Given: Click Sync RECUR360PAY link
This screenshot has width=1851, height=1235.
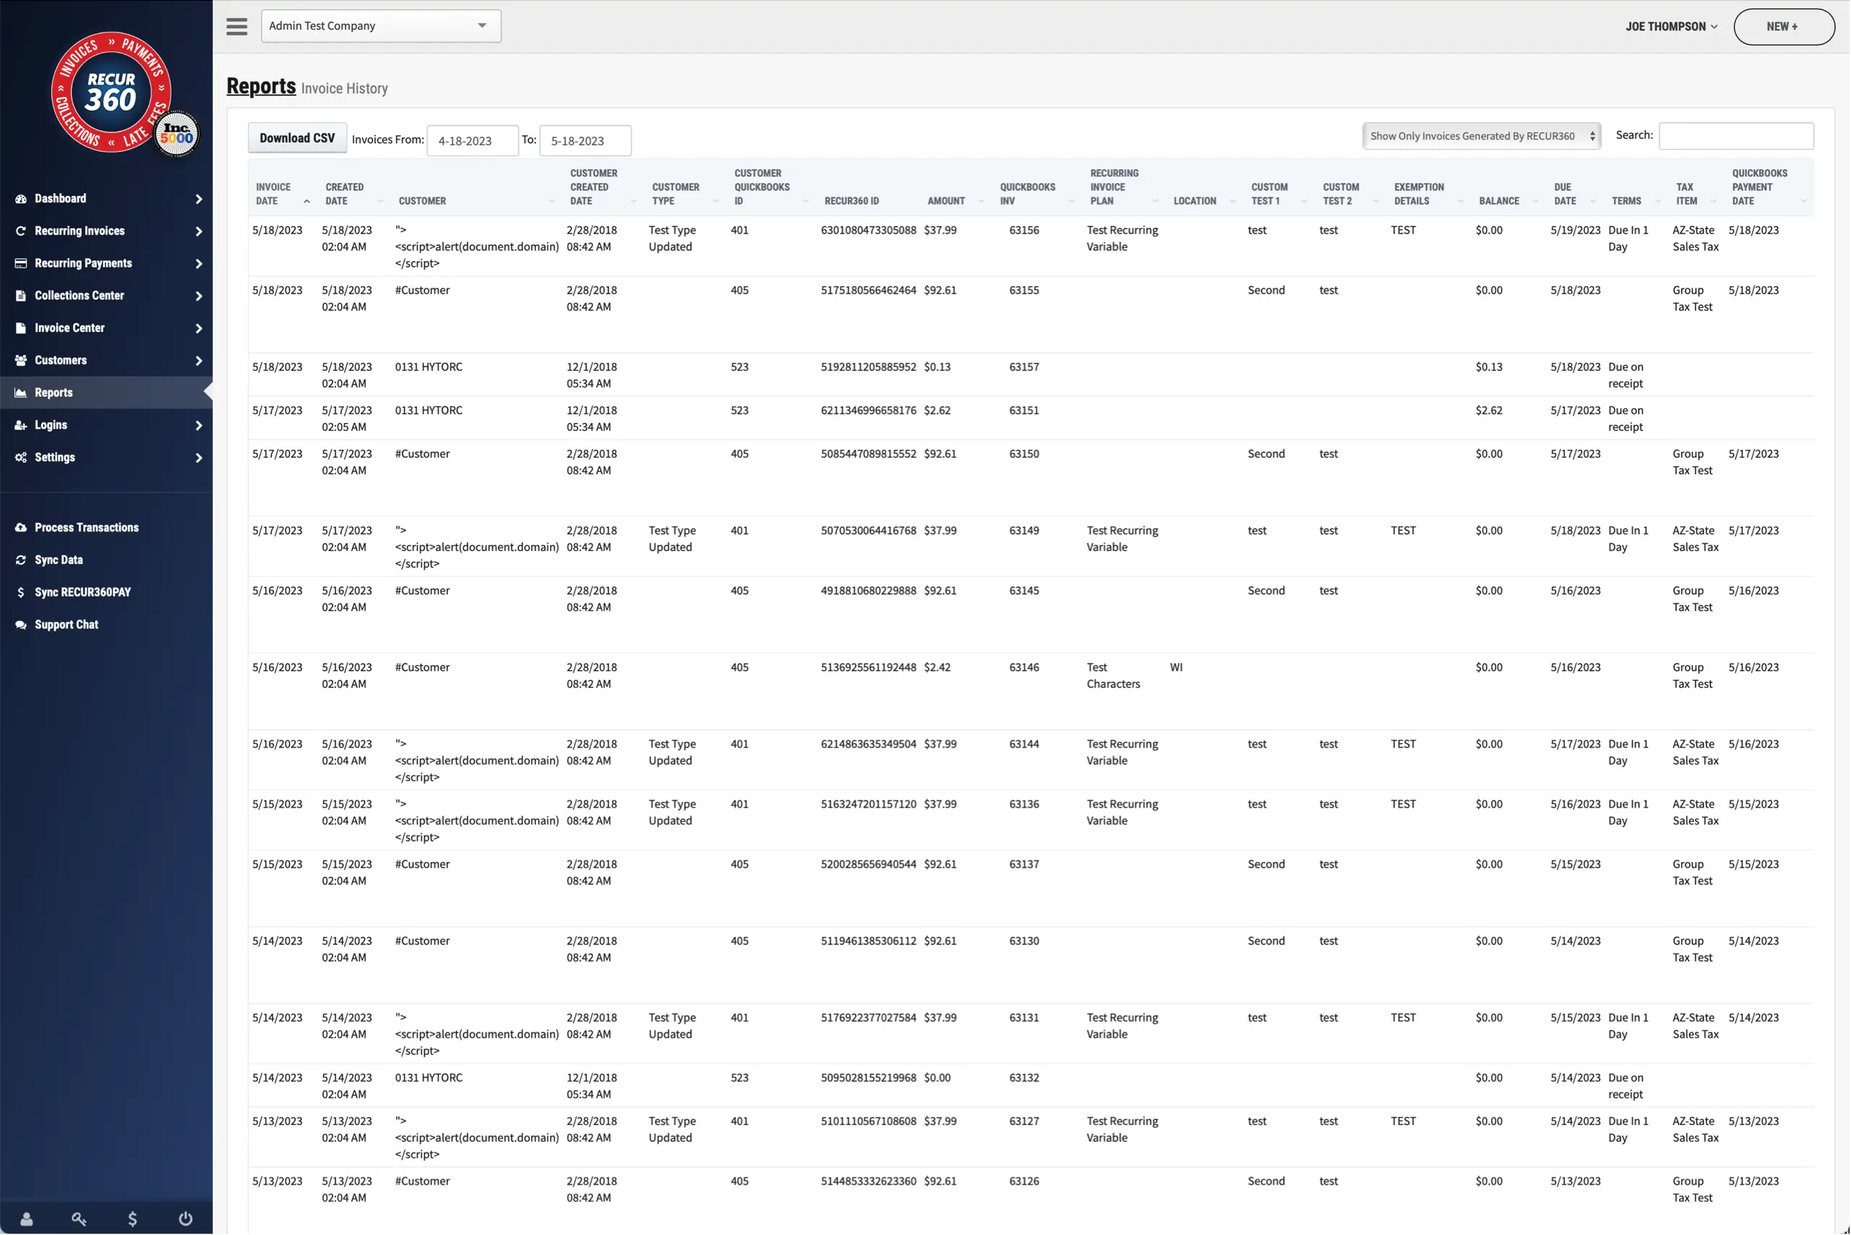Looking at the screenshot, I should click(82, 592).
